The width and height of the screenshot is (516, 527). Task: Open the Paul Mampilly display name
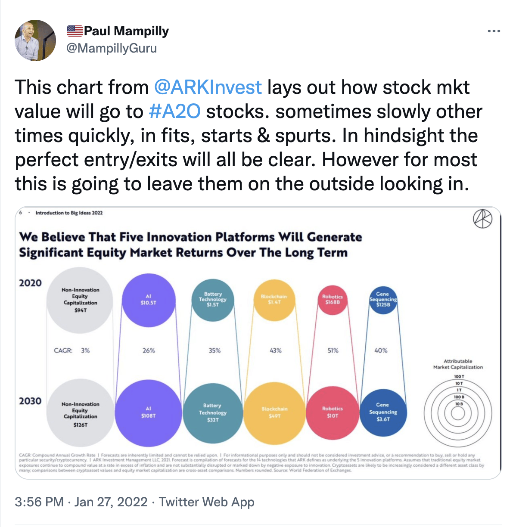126,31
